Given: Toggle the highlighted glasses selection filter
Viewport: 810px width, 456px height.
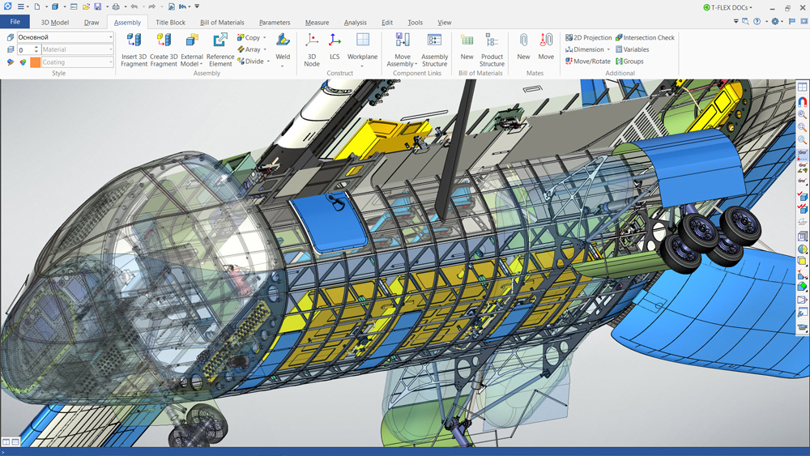Looking at the screenshot, I should (802, 153).
